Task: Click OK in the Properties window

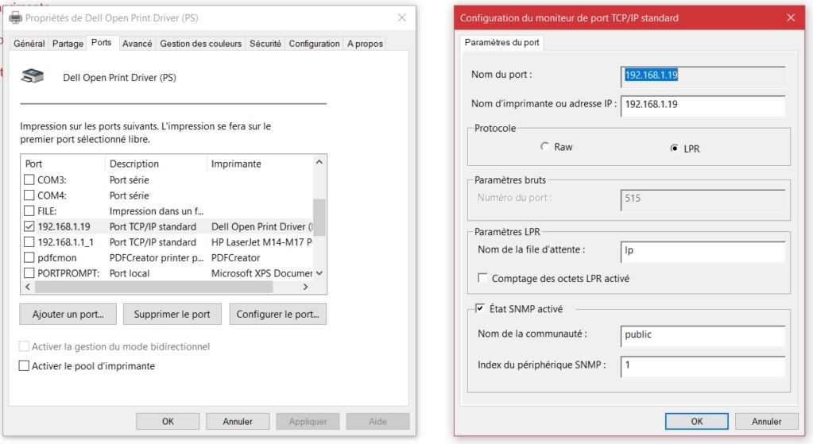Action: point(168,421)
